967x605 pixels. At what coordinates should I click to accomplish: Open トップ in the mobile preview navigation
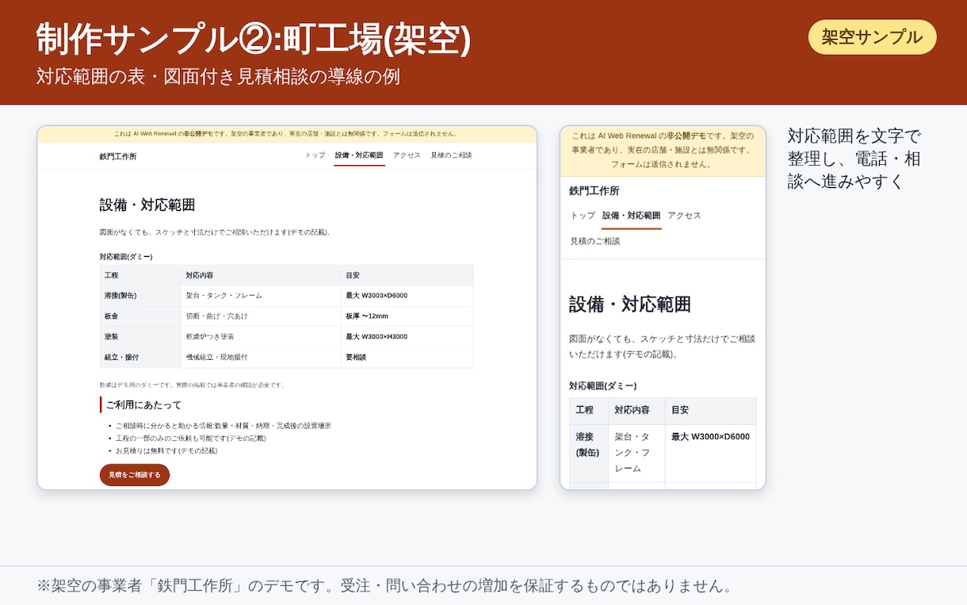tap(583, 216)
